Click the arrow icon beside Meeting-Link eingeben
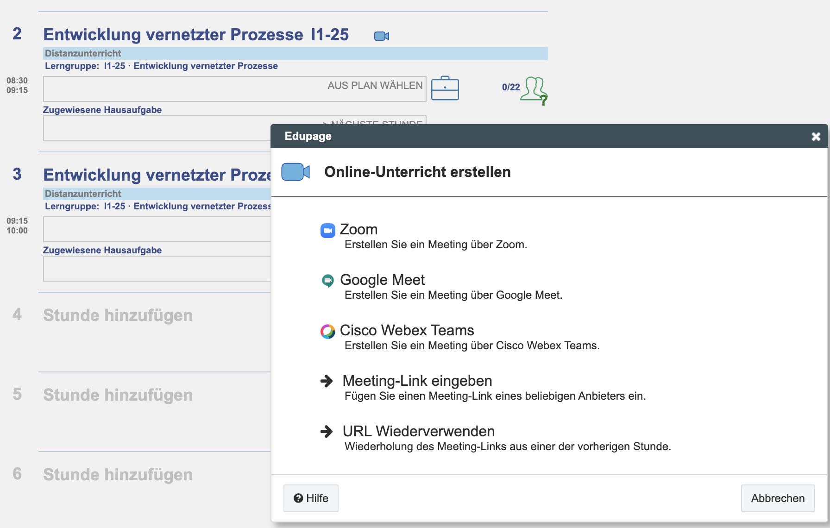The height and width of the screenshot is (528, 830). point(327,381)
